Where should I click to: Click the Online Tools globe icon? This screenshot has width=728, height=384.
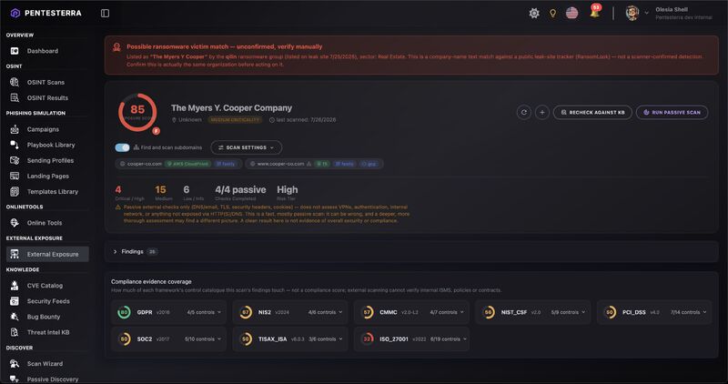point(15,223)
